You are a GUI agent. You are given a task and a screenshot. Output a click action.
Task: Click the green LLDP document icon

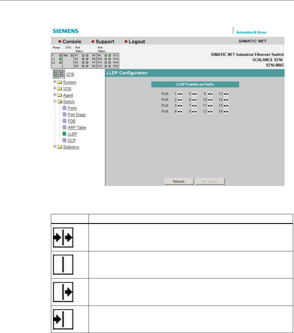point(64,133)
